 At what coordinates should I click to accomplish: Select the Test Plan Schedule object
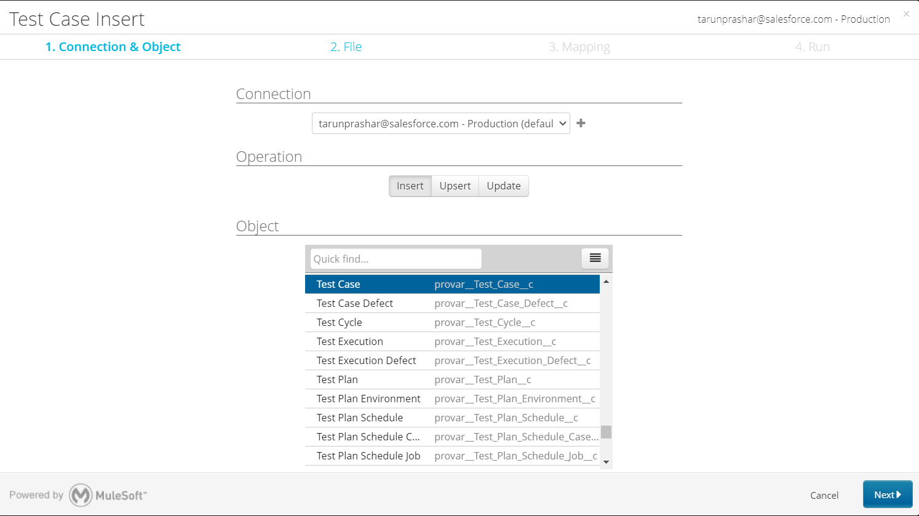452,418
